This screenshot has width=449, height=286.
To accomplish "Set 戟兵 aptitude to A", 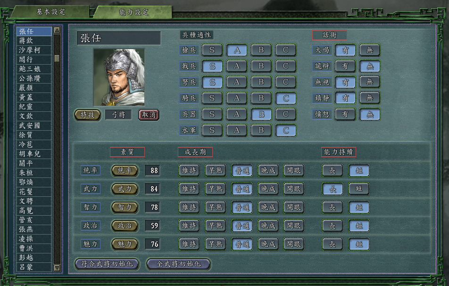I will pos(237,66).
